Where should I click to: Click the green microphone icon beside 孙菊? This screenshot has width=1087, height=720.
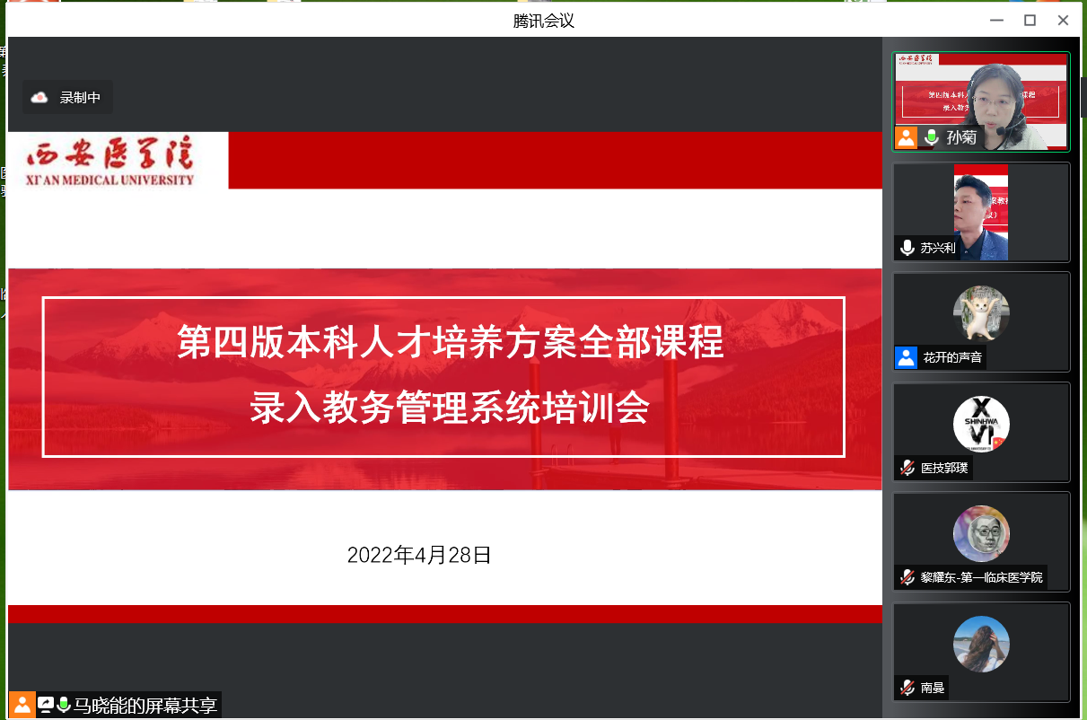pos(932,137)
